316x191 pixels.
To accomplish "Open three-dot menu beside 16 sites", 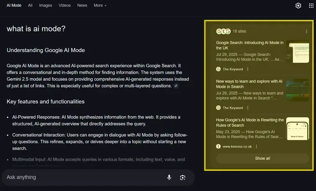I will pyautogui.click(x=306, y=31).
